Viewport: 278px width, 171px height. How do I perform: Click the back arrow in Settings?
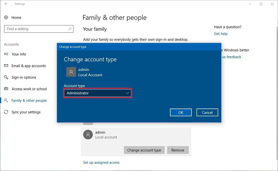pyautogui.click(x=6, y=4)
